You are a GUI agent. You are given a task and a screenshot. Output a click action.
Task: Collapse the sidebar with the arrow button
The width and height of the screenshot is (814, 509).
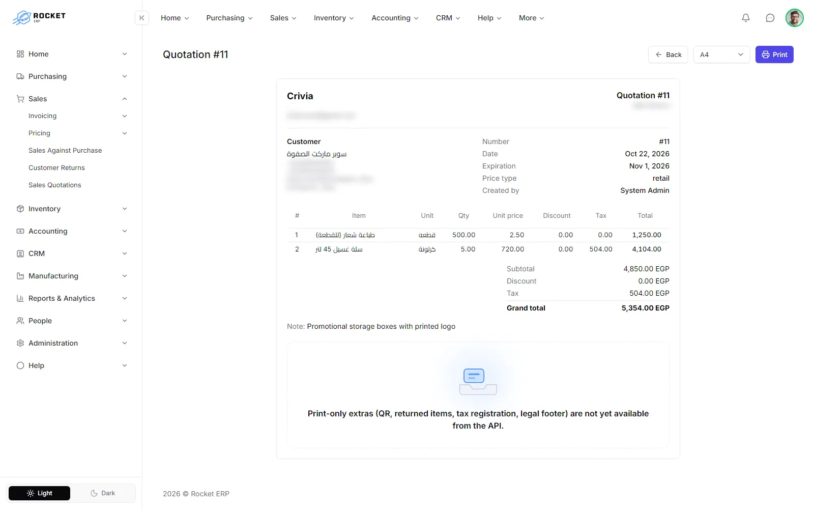tap(142, 18)
